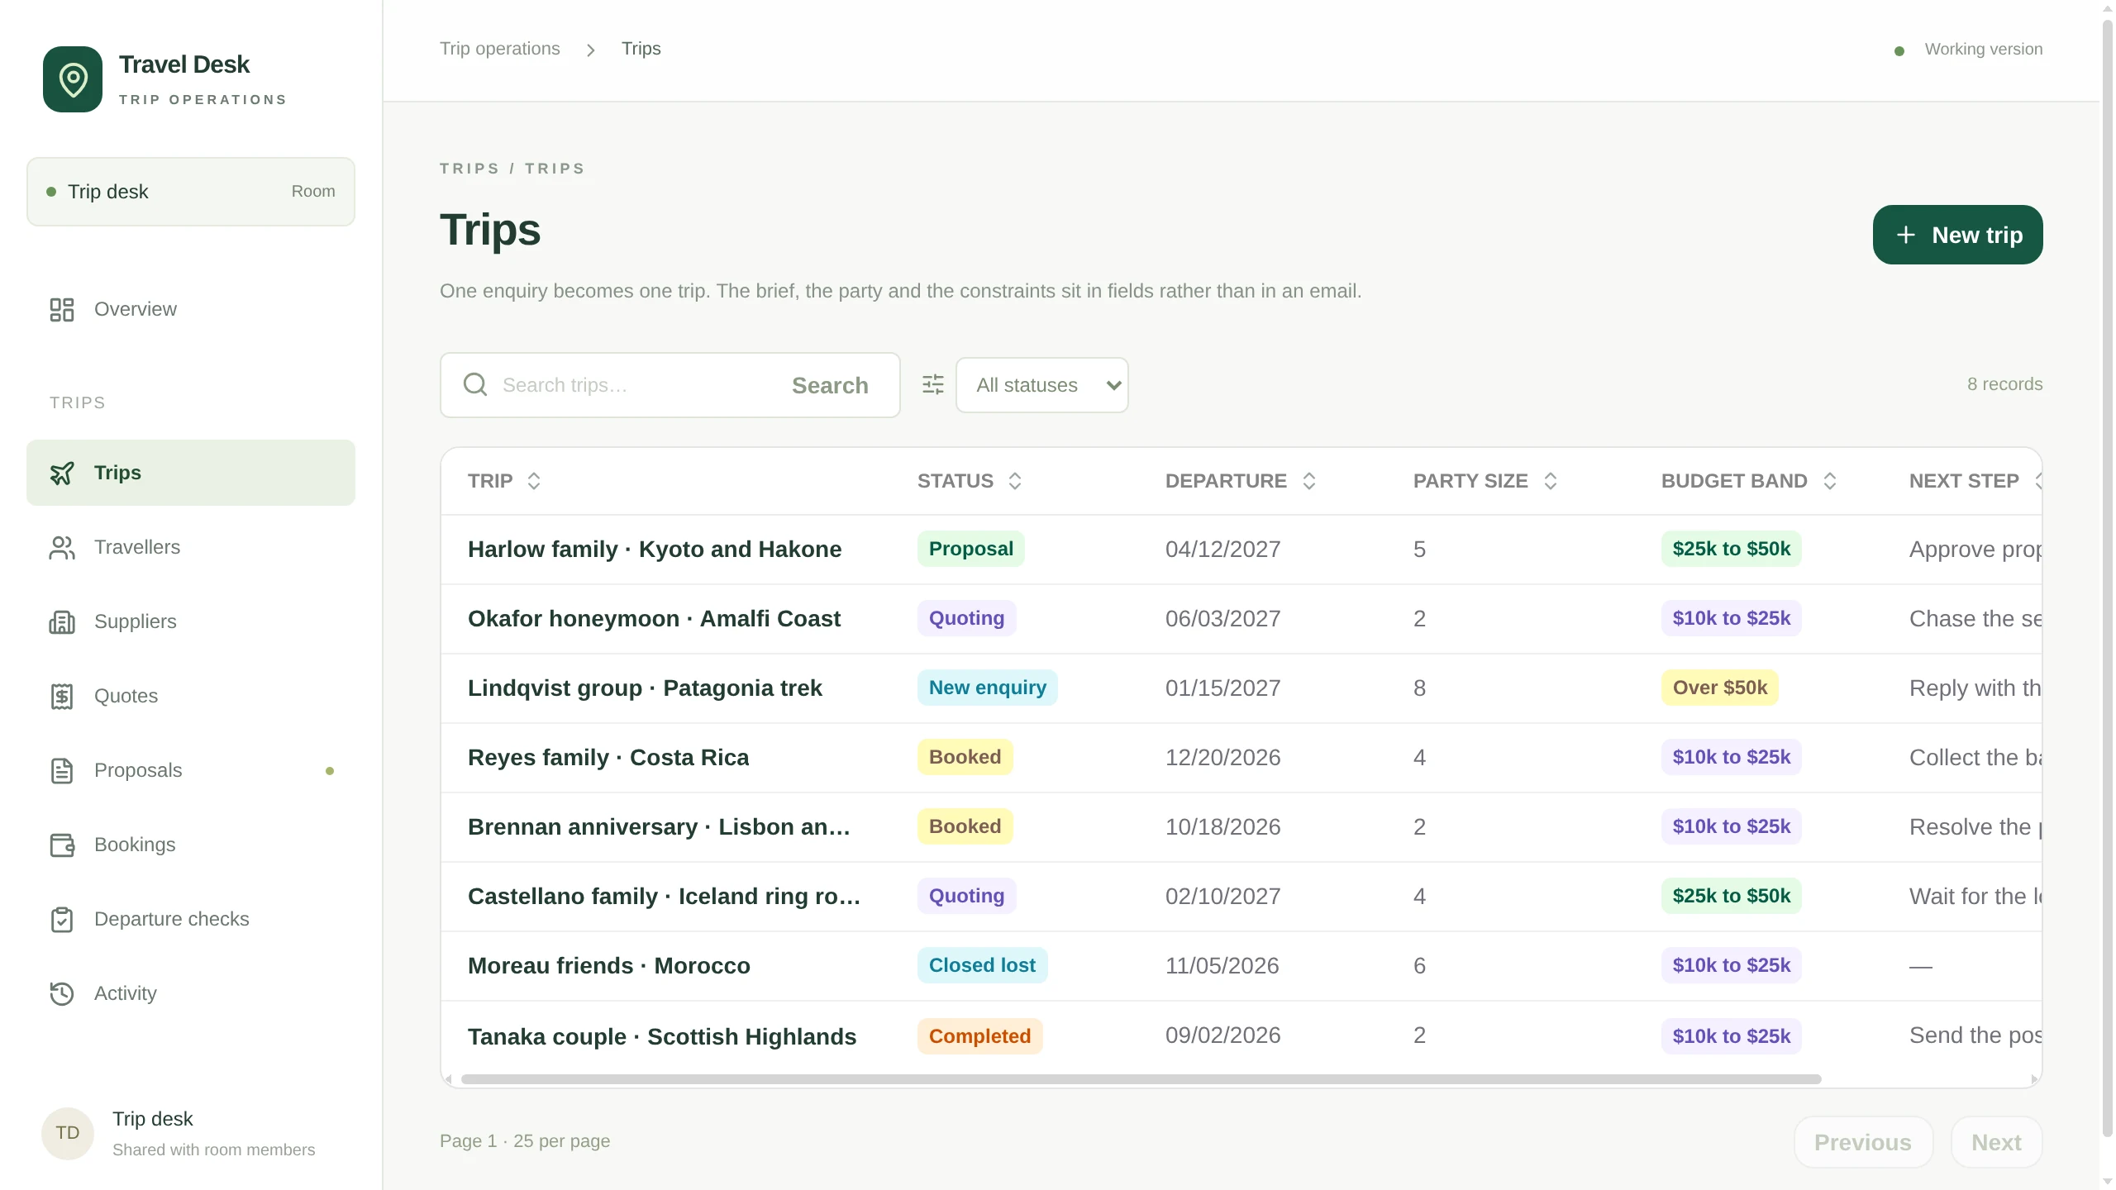The image size is (2116, 1190).
Task: Open Lindqvist group · Patagonia trek trip
Action: point(645,688)
